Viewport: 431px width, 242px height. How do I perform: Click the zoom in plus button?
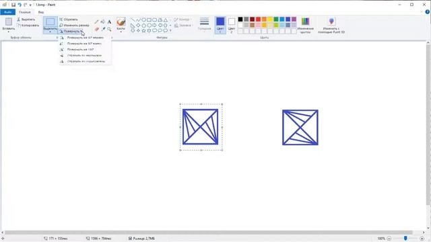[x=422, y=239]
